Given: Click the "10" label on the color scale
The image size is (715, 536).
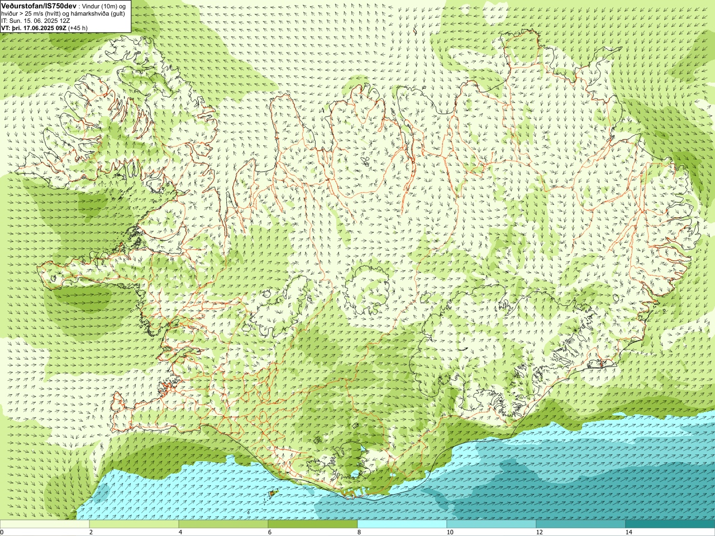Looking at the screenshot, I should [x=450, y=532].
